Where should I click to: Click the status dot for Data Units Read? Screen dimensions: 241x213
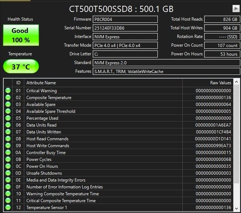point(8,125)
